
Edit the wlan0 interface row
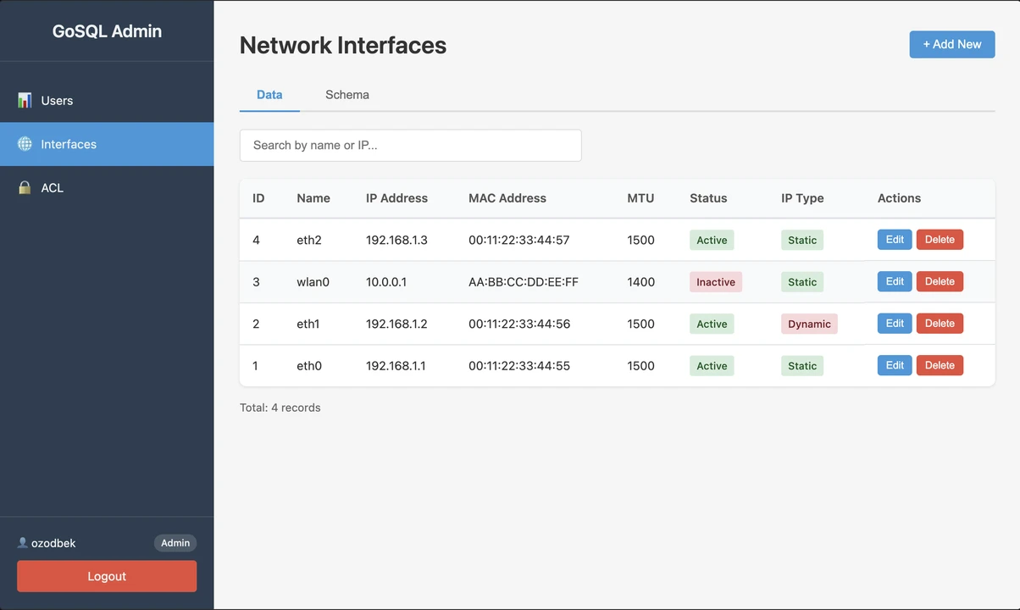point(895,281)
